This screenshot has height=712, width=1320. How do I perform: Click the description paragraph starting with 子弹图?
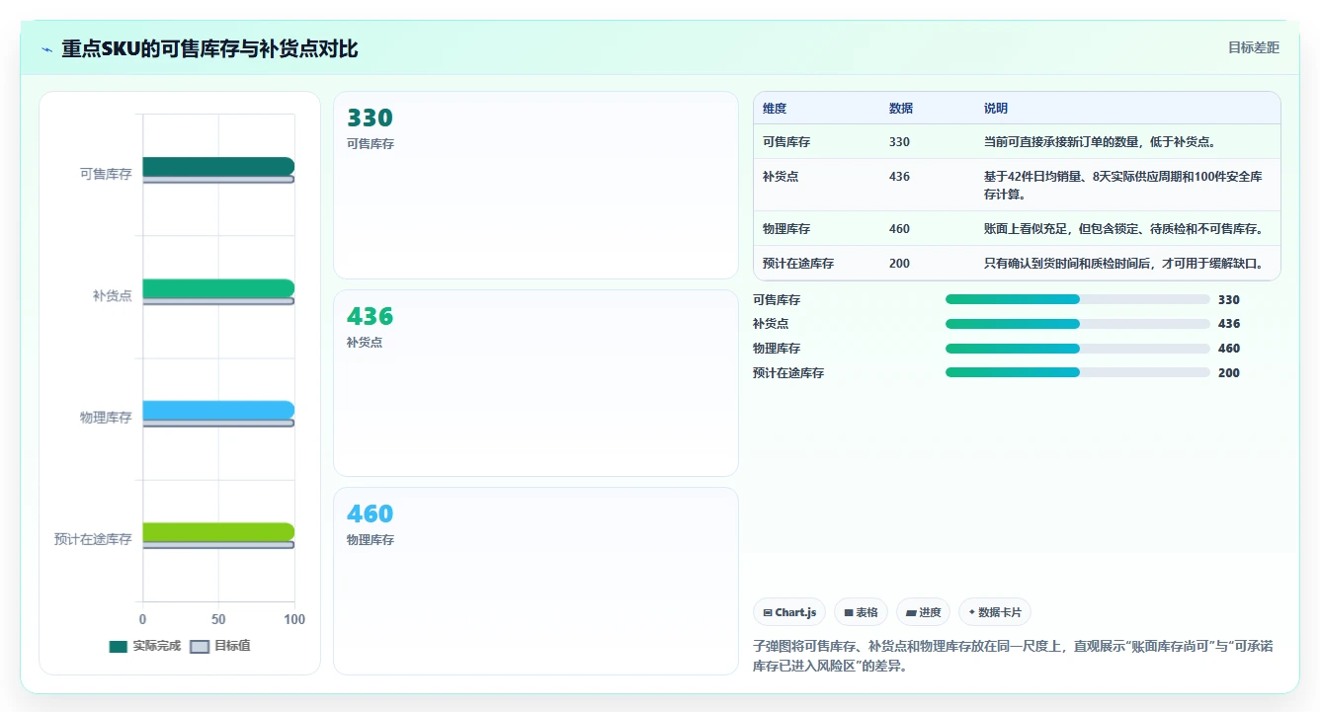pos(1013,656)
